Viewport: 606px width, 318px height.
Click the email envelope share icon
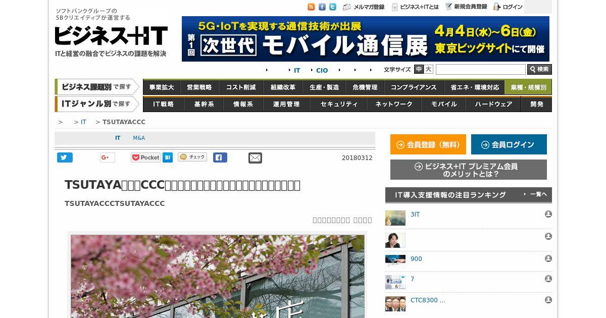coord(255,158)
